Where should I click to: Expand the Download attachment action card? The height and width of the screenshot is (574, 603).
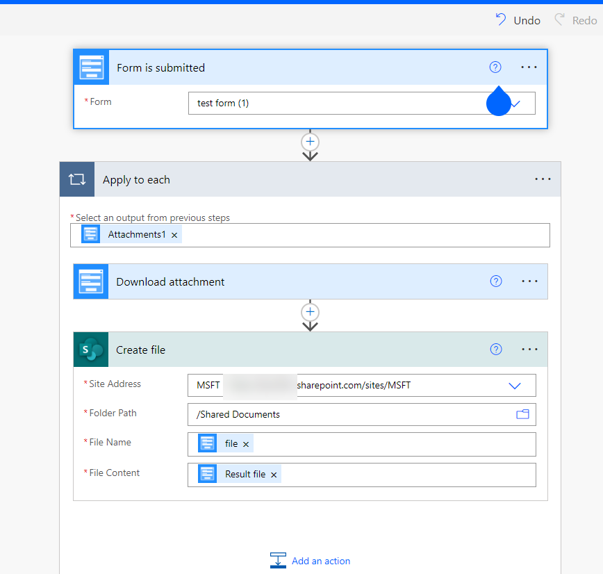coord(278,281)
